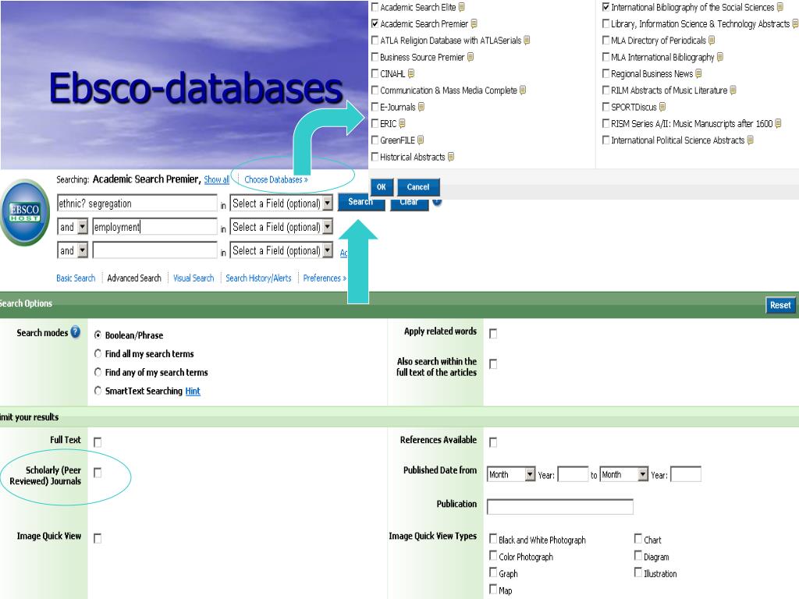Screen dimensions: 799x599
Task: Check the Map image type
Action: click(493, 589)
